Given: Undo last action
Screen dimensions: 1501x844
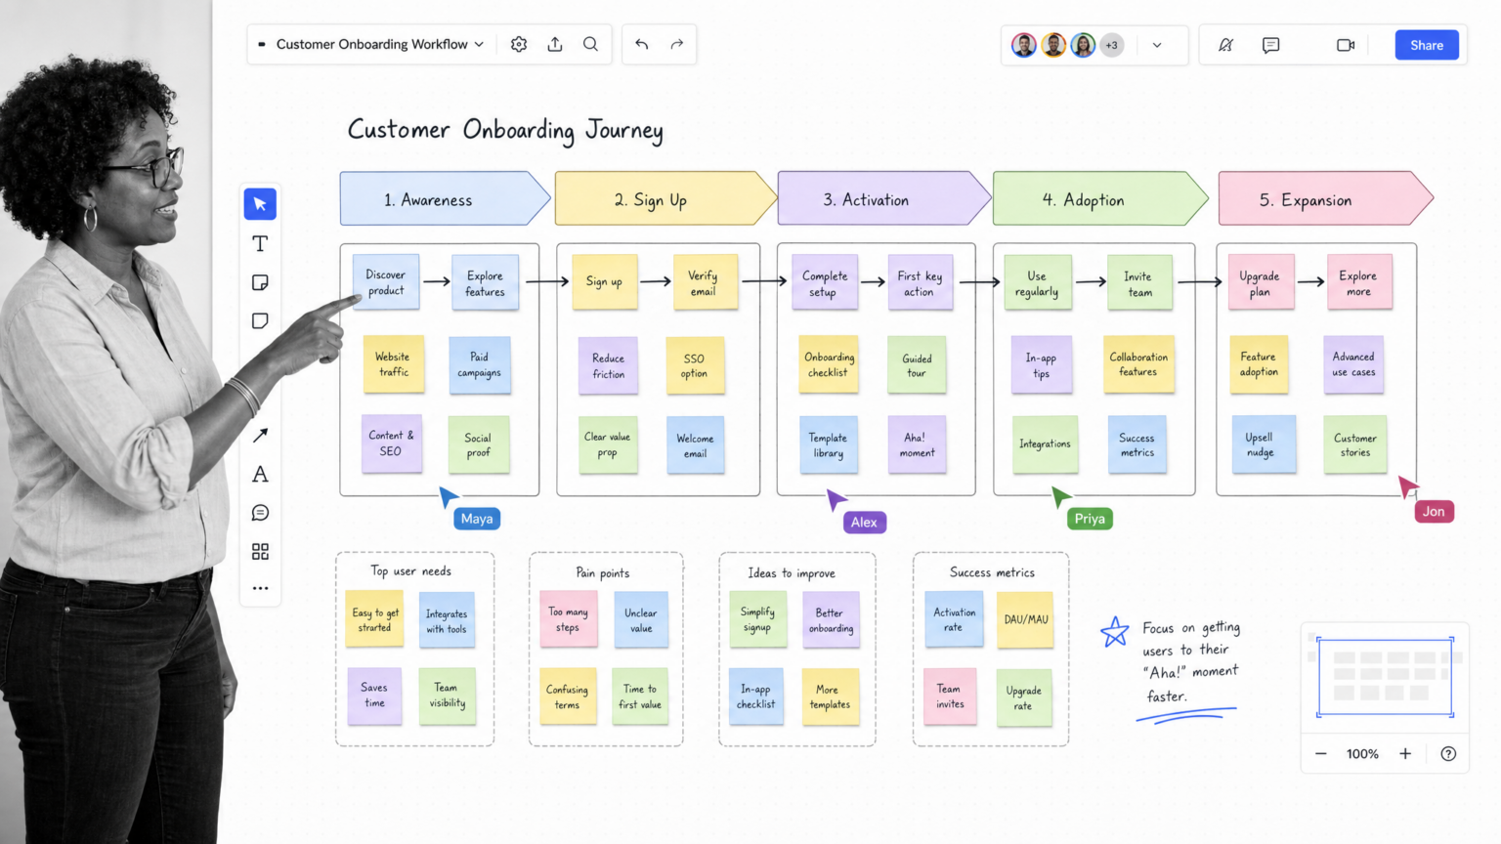Looking at the screenshot, I should click(641, 44).
